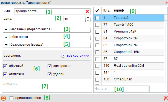The height and width of the screenshot is (102, 168).
Task: Enable the приостановлена checkbox
Action: [x=11, y=98]
